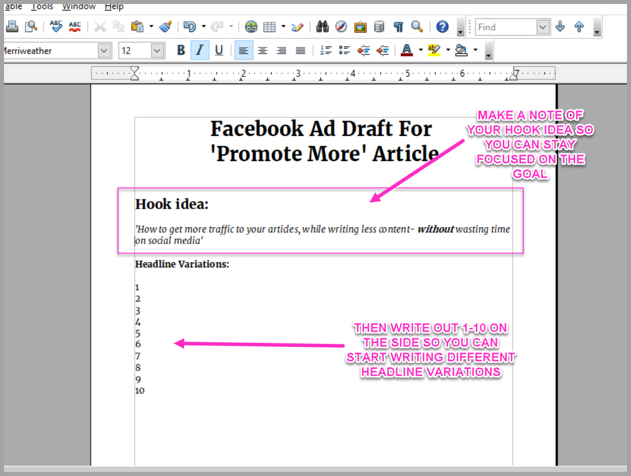Expand the Redo history dropdown
Image resolution: width=631 pixels, height=476 pixels.
[x=231, y=27]
